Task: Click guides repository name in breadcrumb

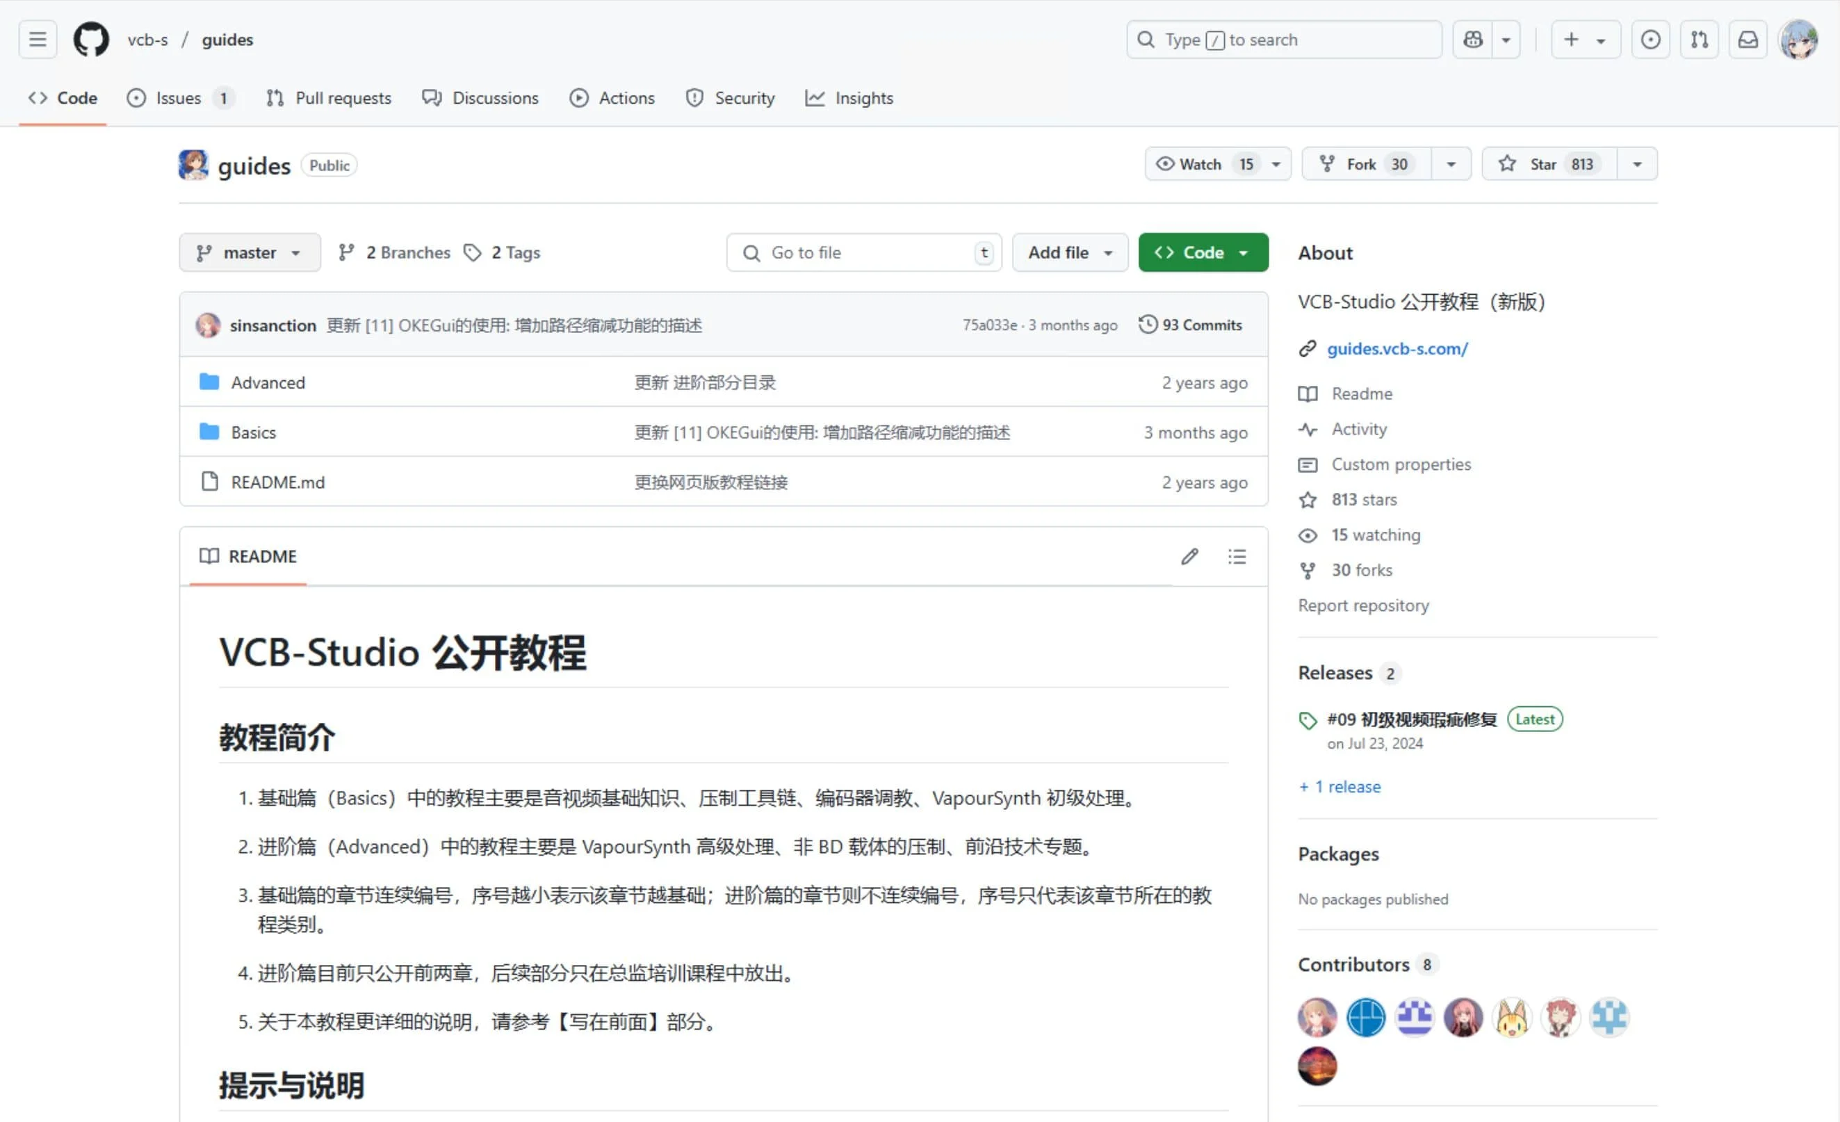Action: [x=227, y=40]
